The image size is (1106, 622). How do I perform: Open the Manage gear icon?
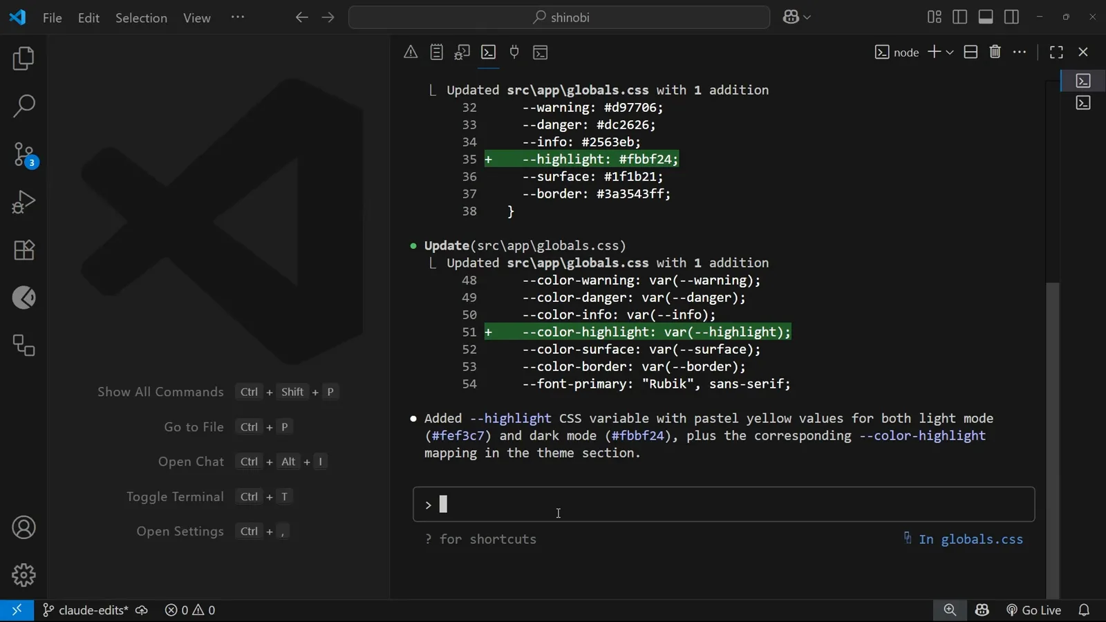coord(24,575)
